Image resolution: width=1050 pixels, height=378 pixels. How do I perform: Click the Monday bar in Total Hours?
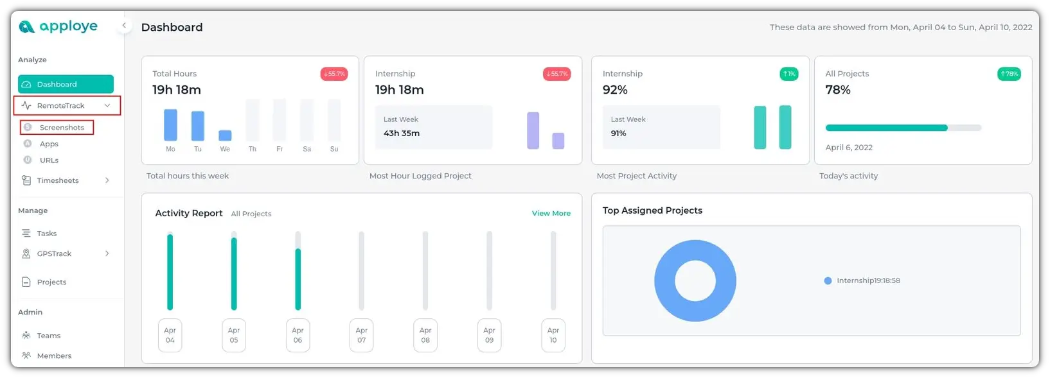click(x=170, y=125)
